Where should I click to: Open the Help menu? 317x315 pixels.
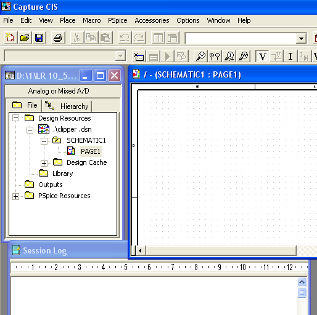[x=244, y=20]
